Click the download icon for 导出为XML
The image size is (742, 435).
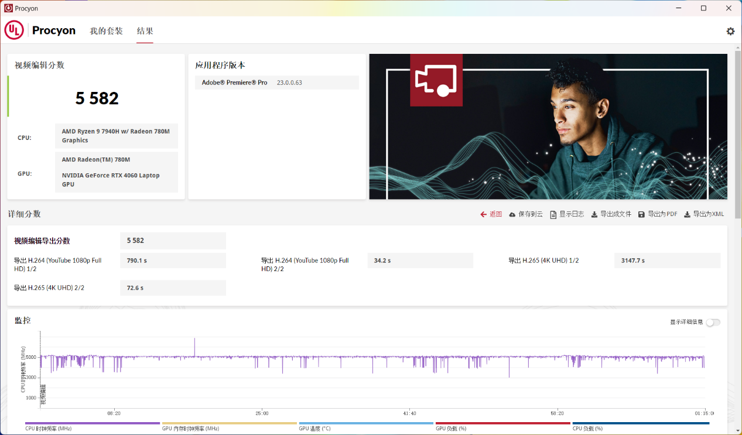point(687,214)
